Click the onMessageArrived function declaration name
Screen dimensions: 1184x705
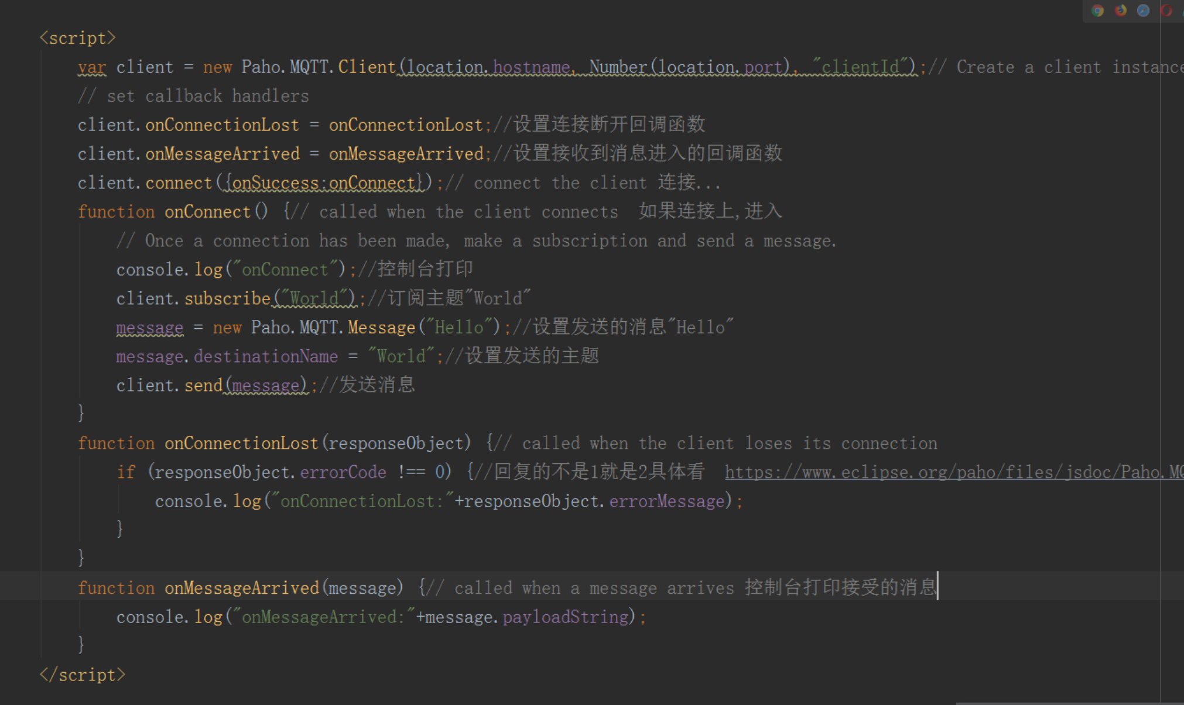click(x=241, y=588)
